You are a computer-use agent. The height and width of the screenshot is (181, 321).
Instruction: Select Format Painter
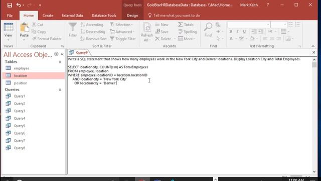click(x=47, y=39)
